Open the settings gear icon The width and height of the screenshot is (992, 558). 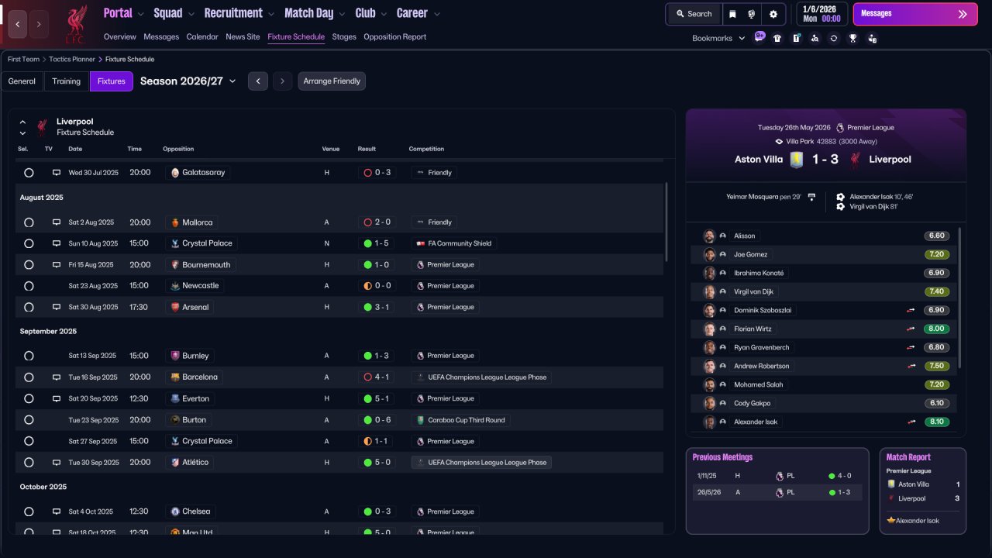(x=773, y=14)
